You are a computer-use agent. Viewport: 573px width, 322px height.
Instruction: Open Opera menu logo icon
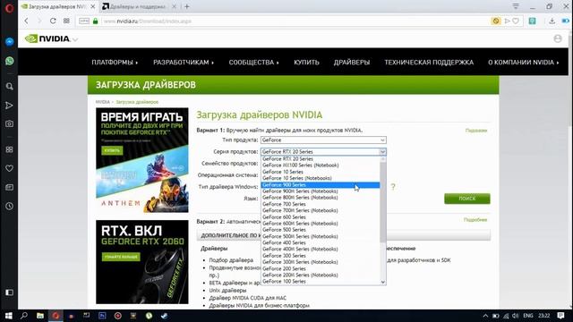[9, 8]
